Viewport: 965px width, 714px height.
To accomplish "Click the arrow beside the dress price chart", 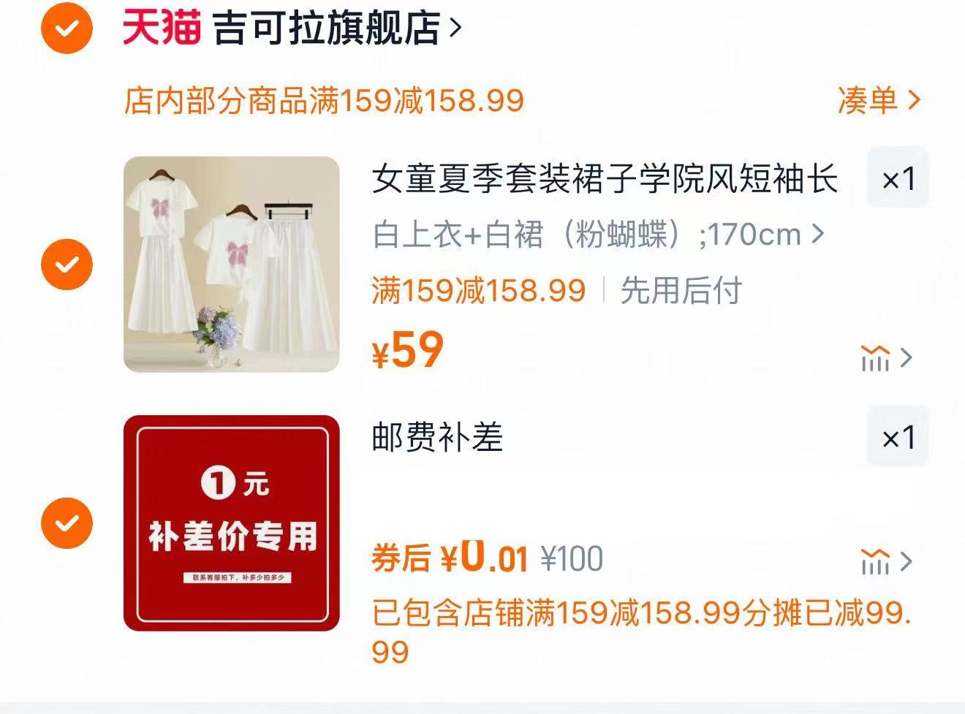I will [907, 357].
